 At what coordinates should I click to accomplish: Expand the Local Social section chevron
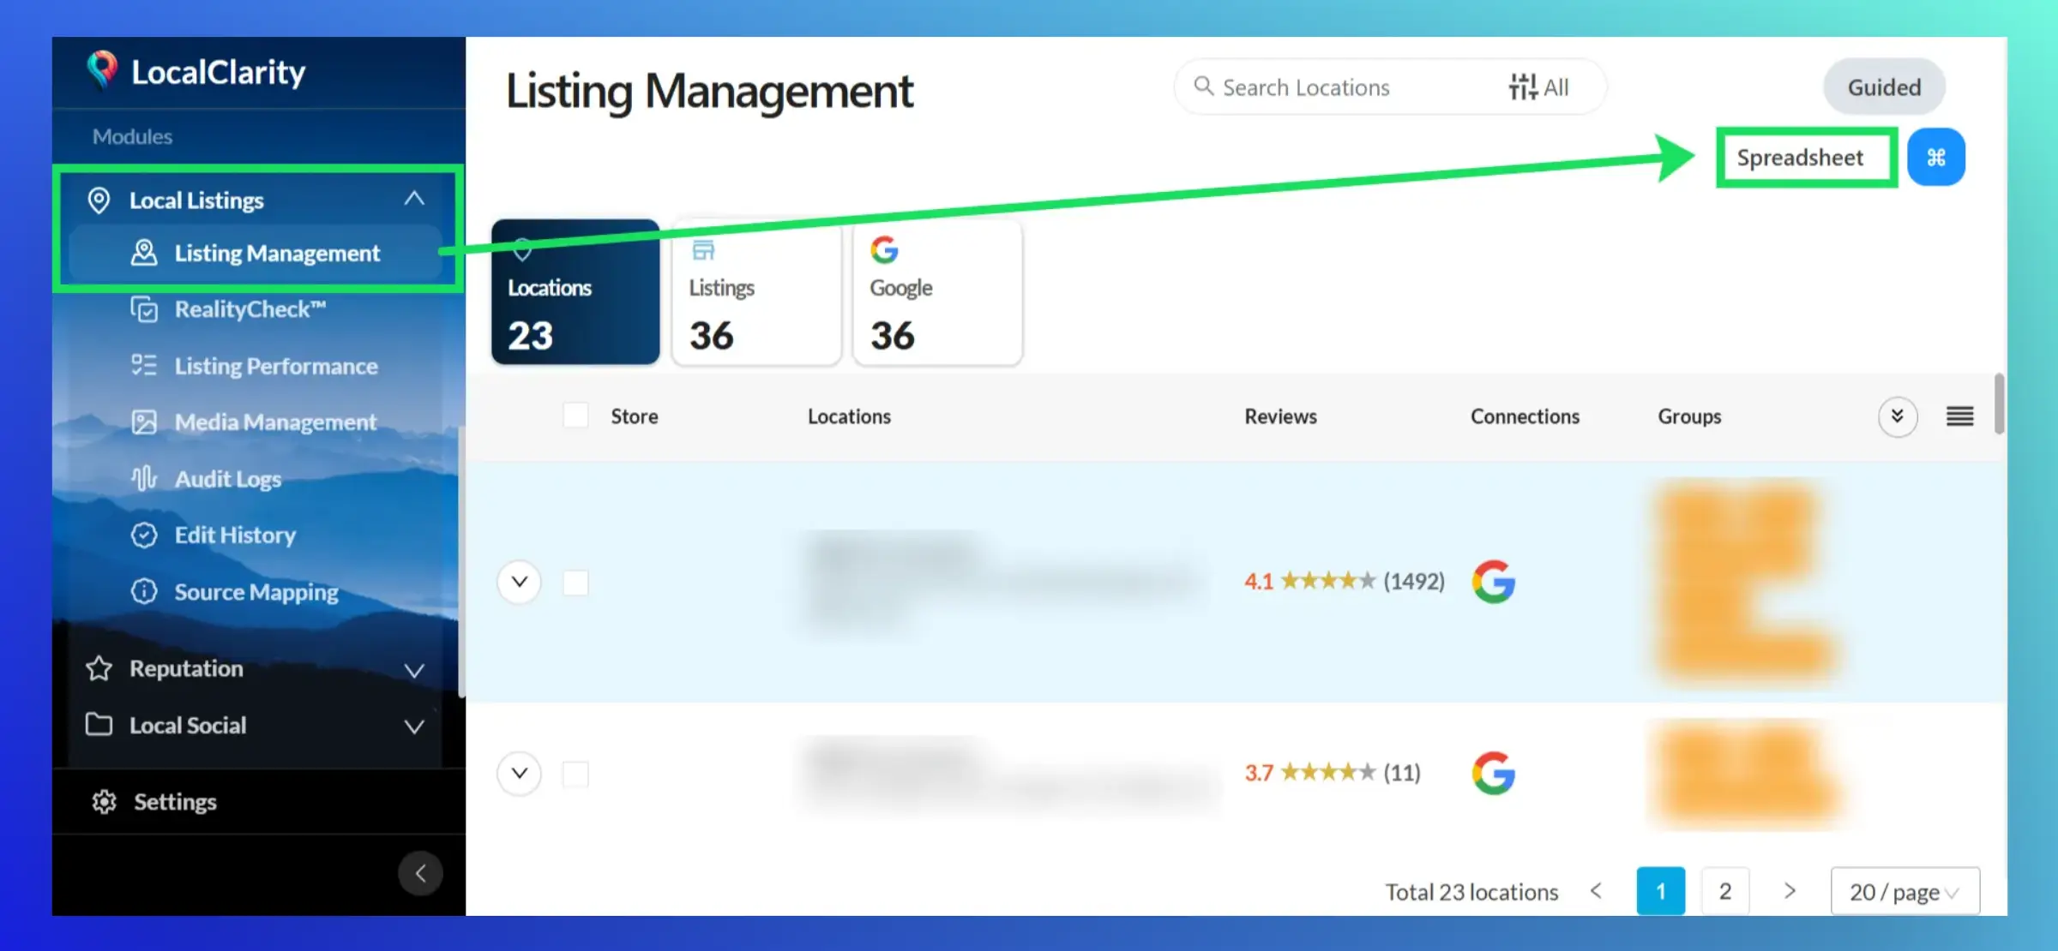click(x=414, y=727)
